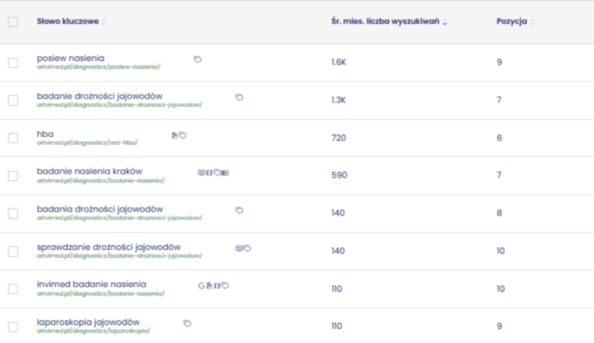Click the speech bubble icon beside 'badanie drożności jajowodów'
The width and height of the screenshot is (594, 343).
click(239, 97)
